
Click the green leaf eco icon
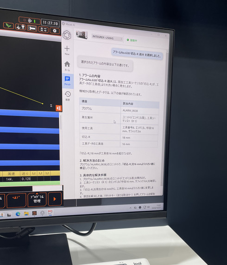click(x=8, y=25)
